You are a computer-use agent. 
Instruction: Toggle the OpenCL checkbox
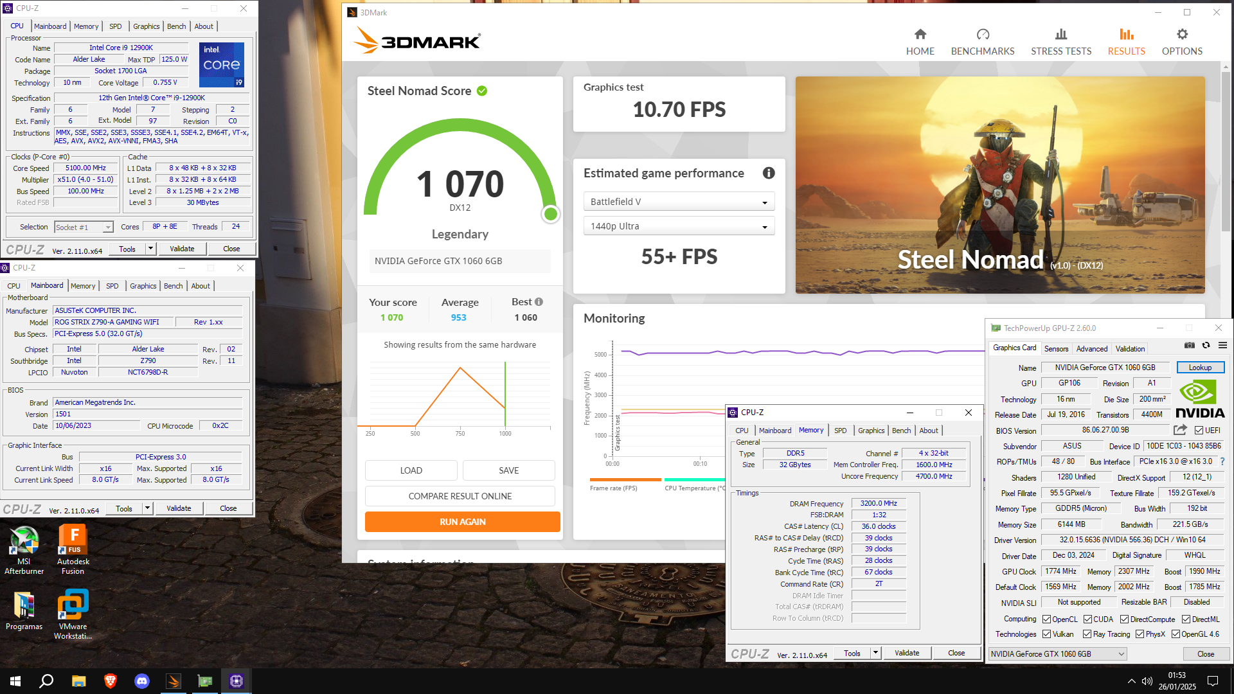click(x=1046, y=619)
